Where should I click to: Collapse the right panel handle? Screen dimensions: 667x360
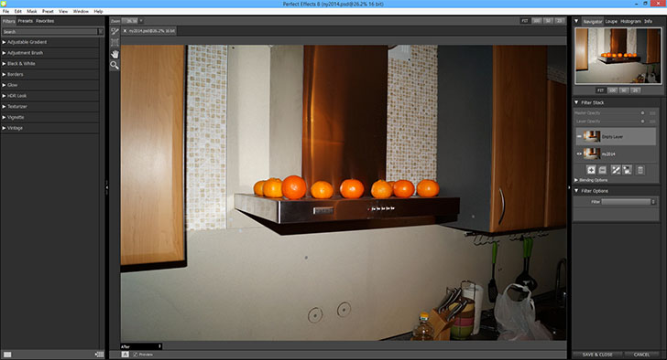pyautogui.click(x=569, y=187)
